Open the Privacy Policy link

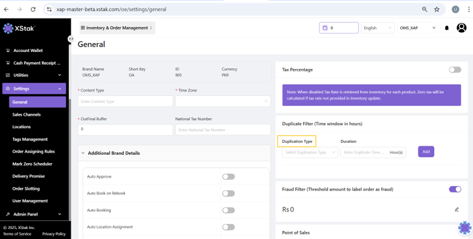tap(54, 234)
